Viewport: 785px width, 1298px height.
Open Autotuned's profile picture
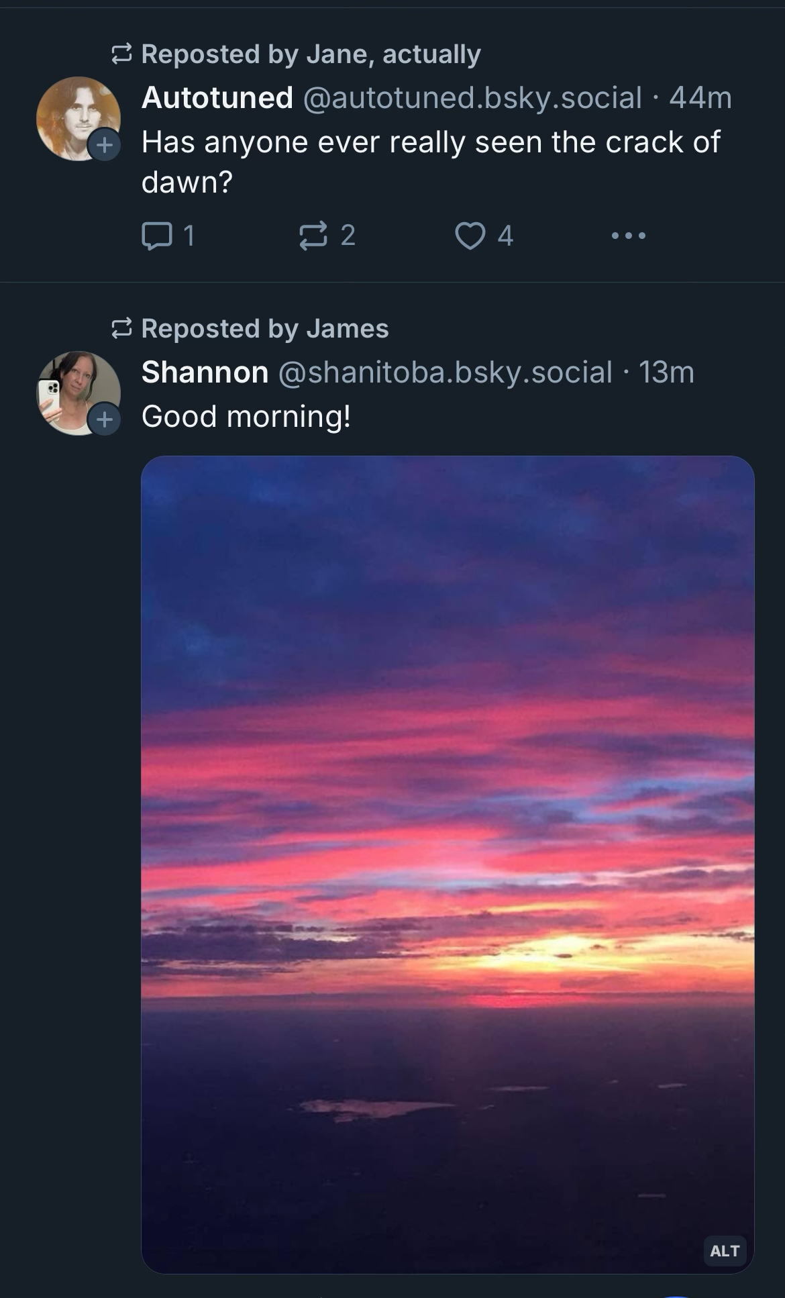coord(74,115)
